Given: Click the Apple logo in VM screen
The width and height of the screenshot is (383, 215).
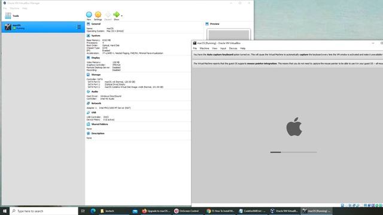Looking at the screenshot, I should pos(294,127).
